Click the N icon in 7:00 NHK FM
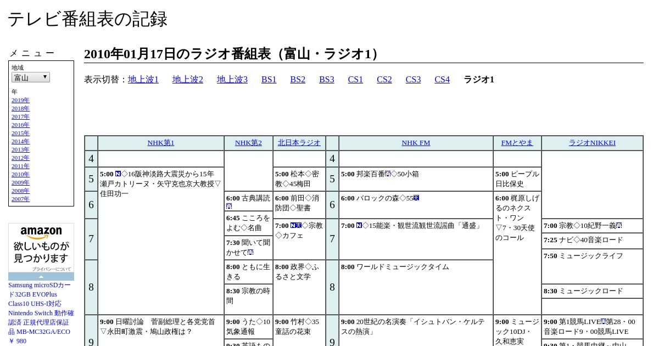Viewport: 659px width, 346px height. [359, 226]
